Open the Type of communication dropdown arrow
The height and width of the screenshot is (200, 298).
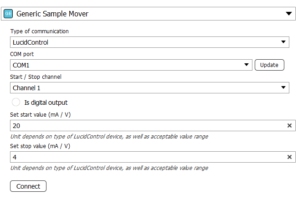coord(284,42)
